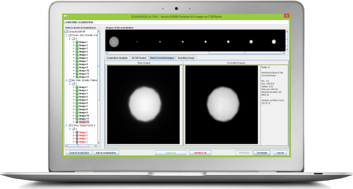Click the green check icon of Image-6 in the first group

[x=77, y=58]
